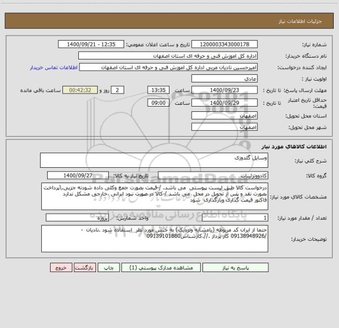Click label 'توضیحات خریدار:'

pyautogui.click(x=309, y=240)
